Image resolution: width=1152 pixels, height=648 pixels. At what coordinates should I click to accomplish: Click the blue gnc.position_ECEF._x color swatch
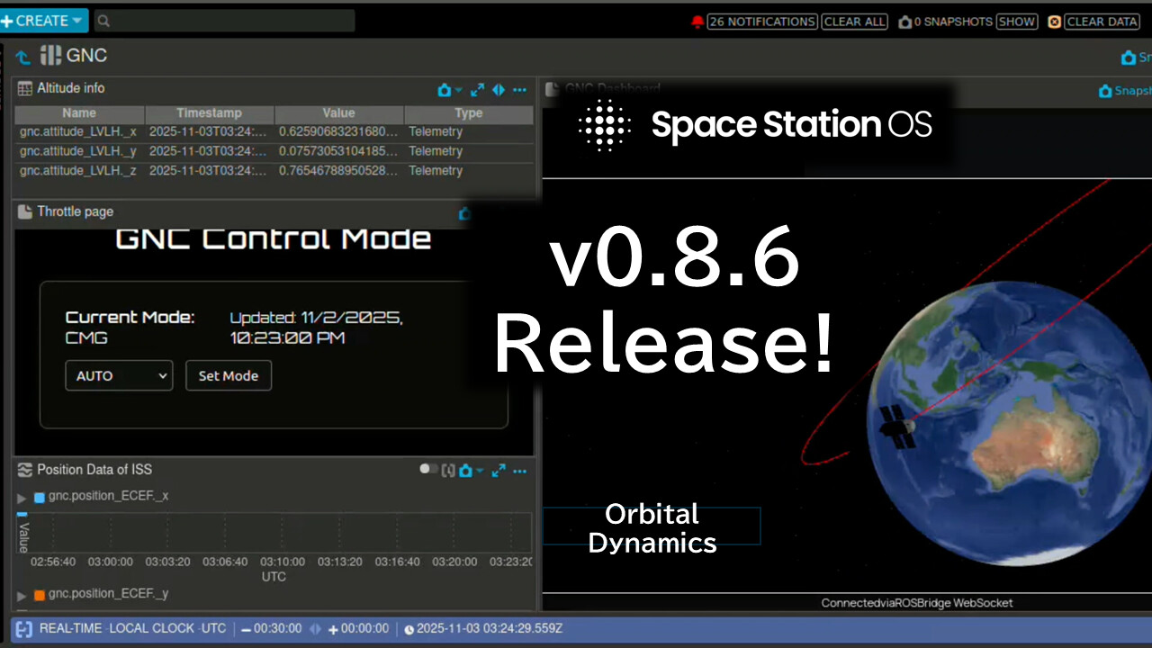40,497
